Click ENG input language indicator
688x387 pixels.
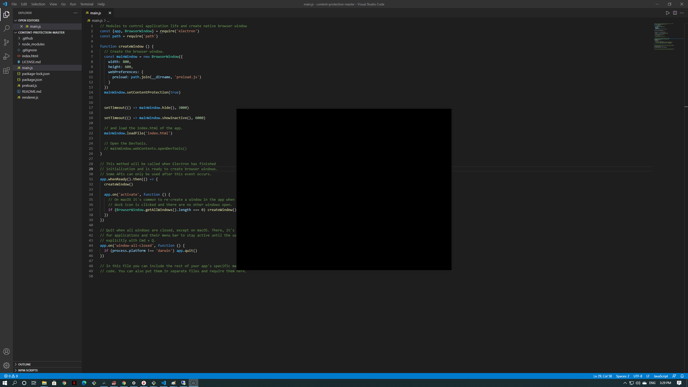click(652, 383)
